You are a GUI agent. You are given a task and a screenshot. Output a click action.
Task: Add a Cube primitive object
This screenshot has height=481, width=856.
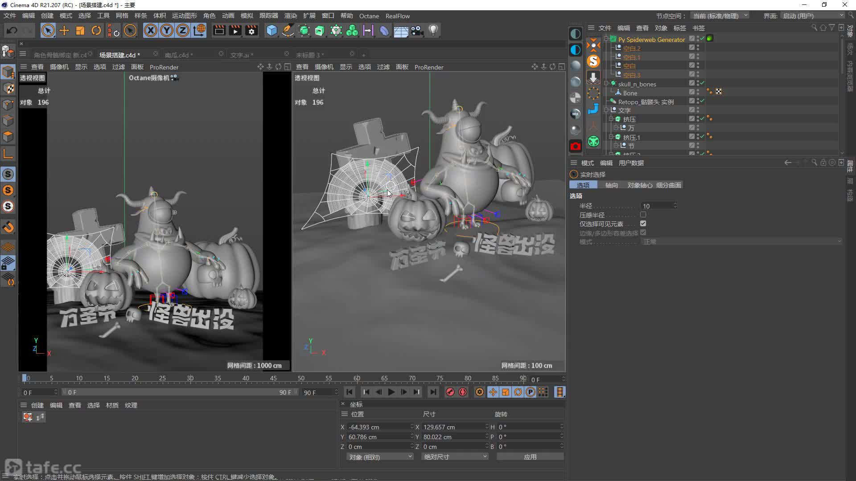(x=272, y=30)
